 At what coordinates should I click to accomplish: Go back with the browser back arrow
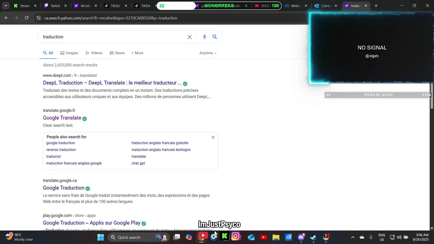click(x=6, y=18)
